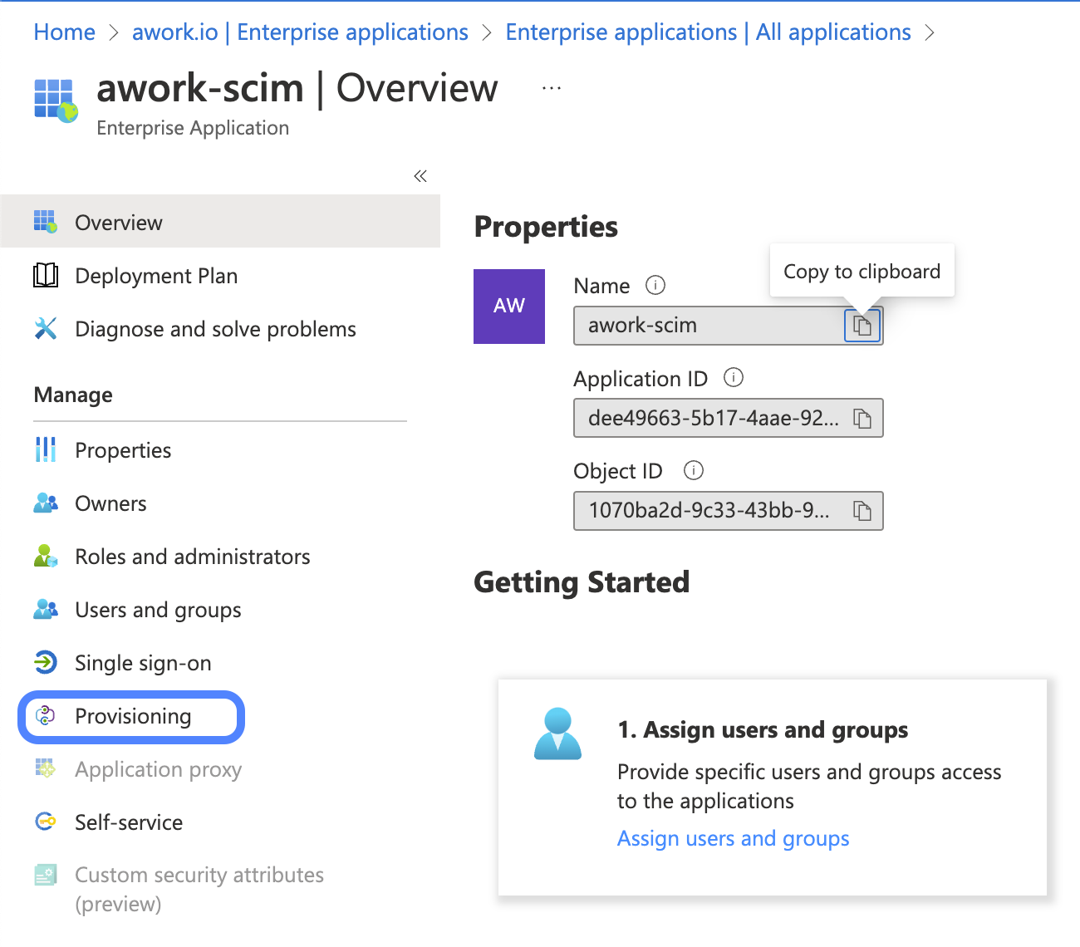Click the '1. Assign users and groups' card title
The height and width of the screenshot is (947, 1080).
point(763,729)
